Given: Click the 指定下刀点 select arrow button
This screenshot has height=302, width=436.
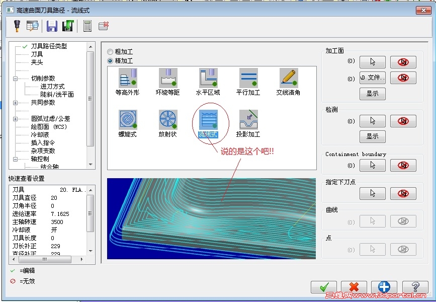Looking at the screenshot, I should (x=373, y=193).
